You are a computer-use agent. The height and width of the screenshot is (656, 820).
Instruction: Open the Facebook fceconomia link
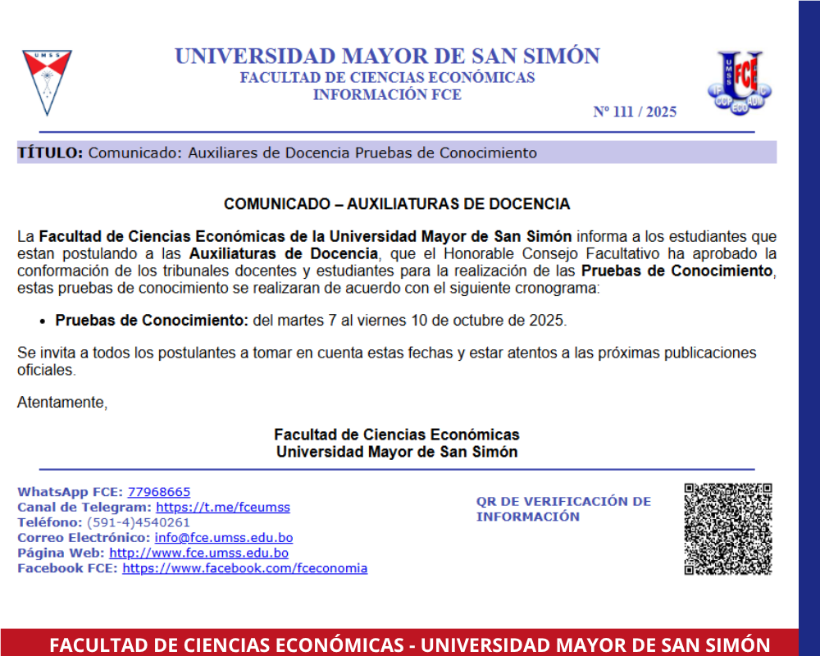244,568
